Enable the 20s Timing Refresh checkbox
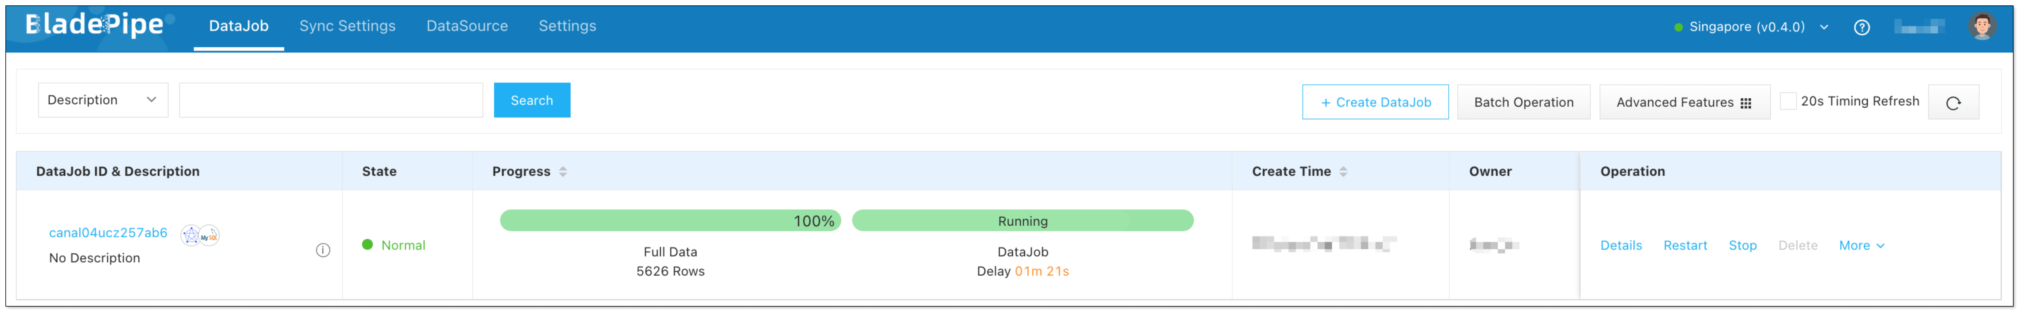The image size is (2022, 315). click(x=1787, y=101)
